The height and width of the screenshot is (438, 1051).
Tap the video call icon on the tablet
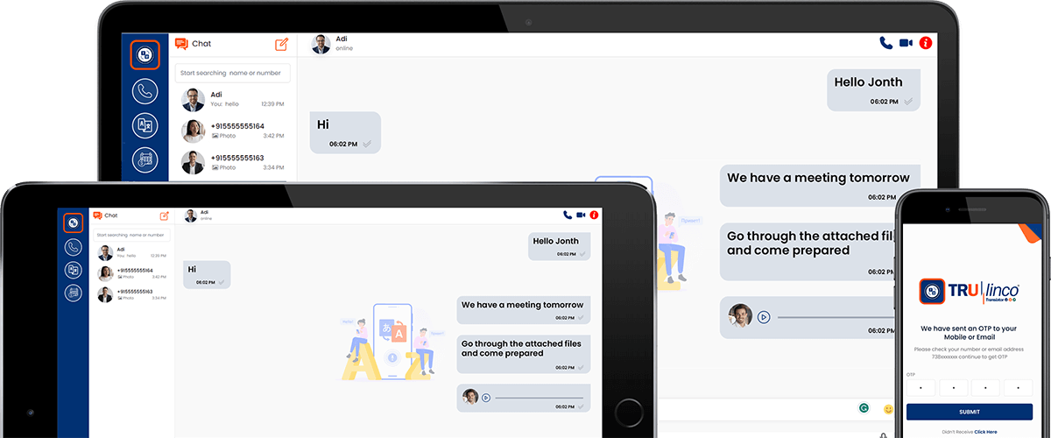(580, 215)
